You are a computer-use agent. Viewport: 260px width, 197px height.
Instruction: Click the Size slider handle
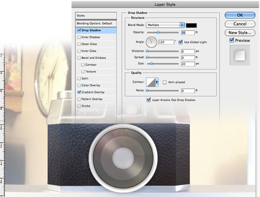coord(151,64)
